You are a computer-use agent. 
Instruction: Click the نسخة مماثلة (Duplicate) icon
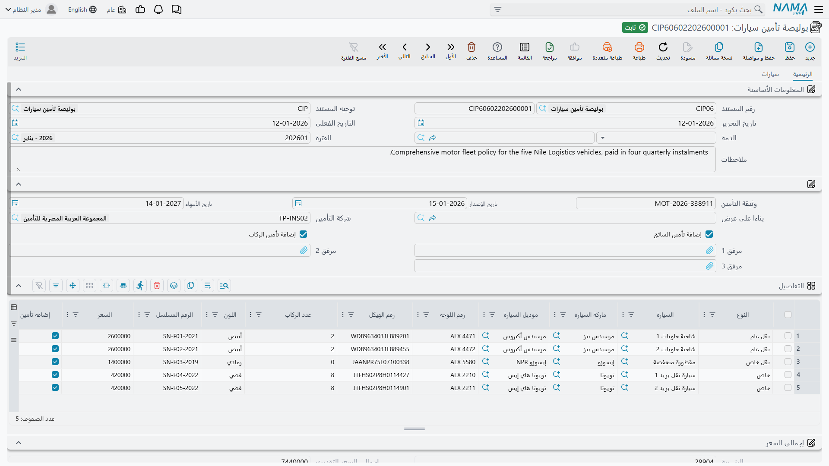tap(719, 47)
